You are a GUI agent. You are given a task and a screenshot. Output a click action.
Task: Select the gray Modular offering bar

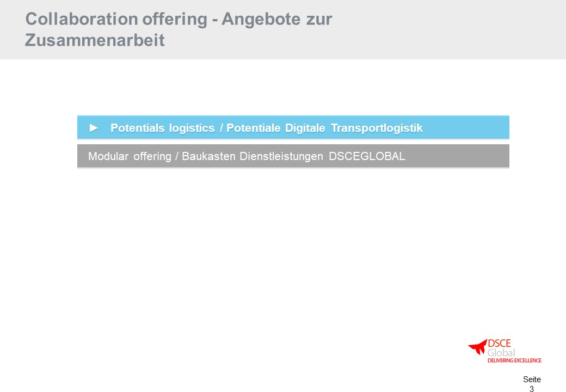[293, 156]
